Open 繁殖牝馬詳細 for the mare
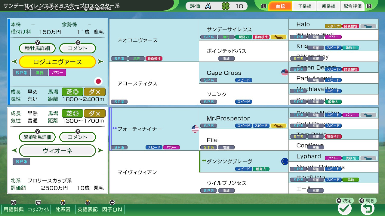Viewport: 385px width, 216px height. click(x=38, y=137)
